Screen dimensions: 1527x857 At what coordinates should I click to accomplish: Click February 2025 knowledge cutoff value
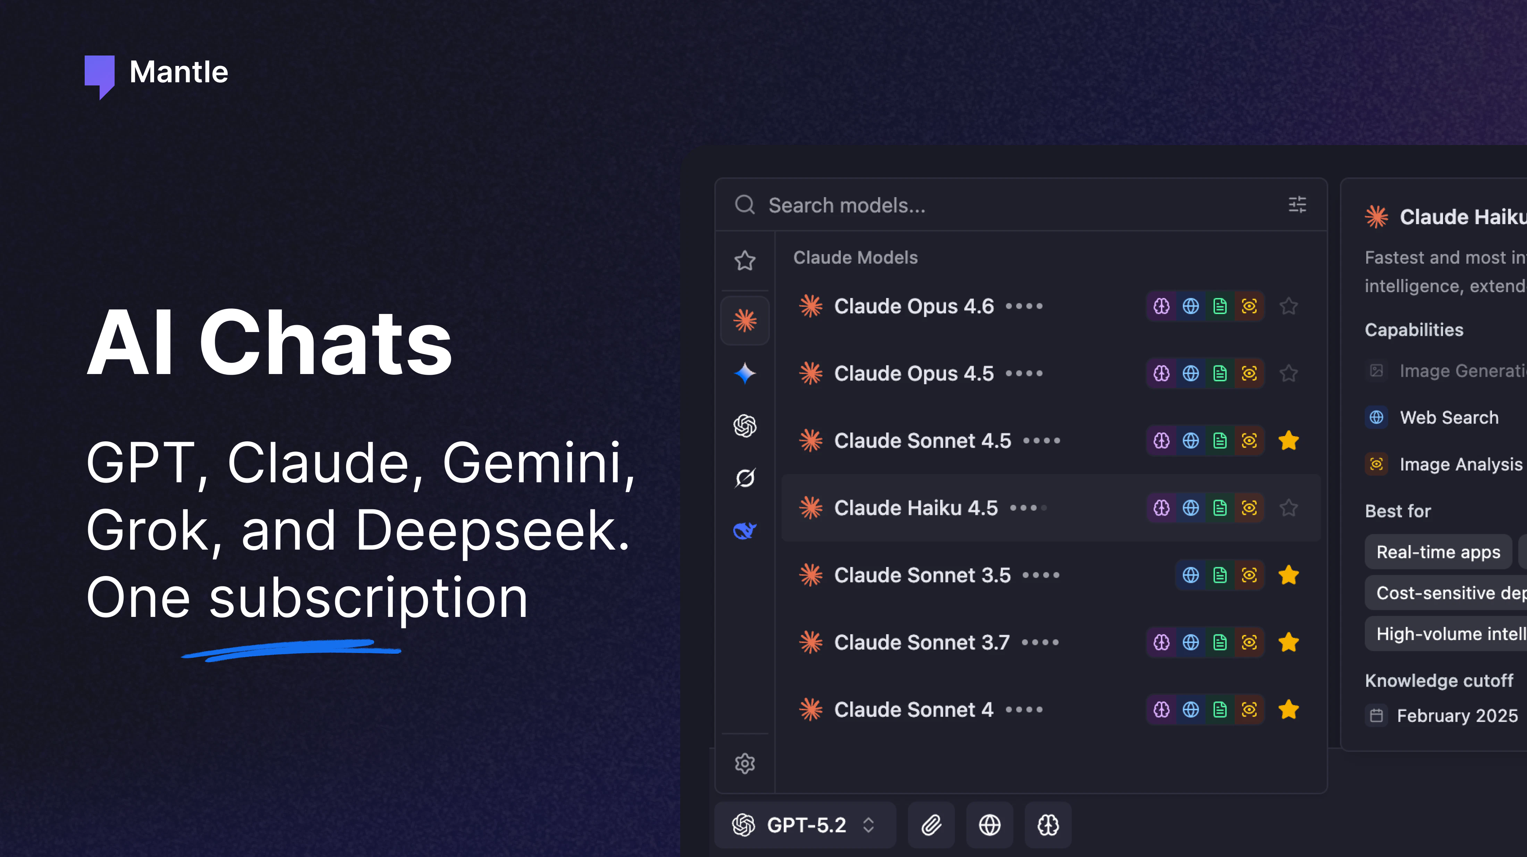pyautogui.click(x=1457, y=715)
